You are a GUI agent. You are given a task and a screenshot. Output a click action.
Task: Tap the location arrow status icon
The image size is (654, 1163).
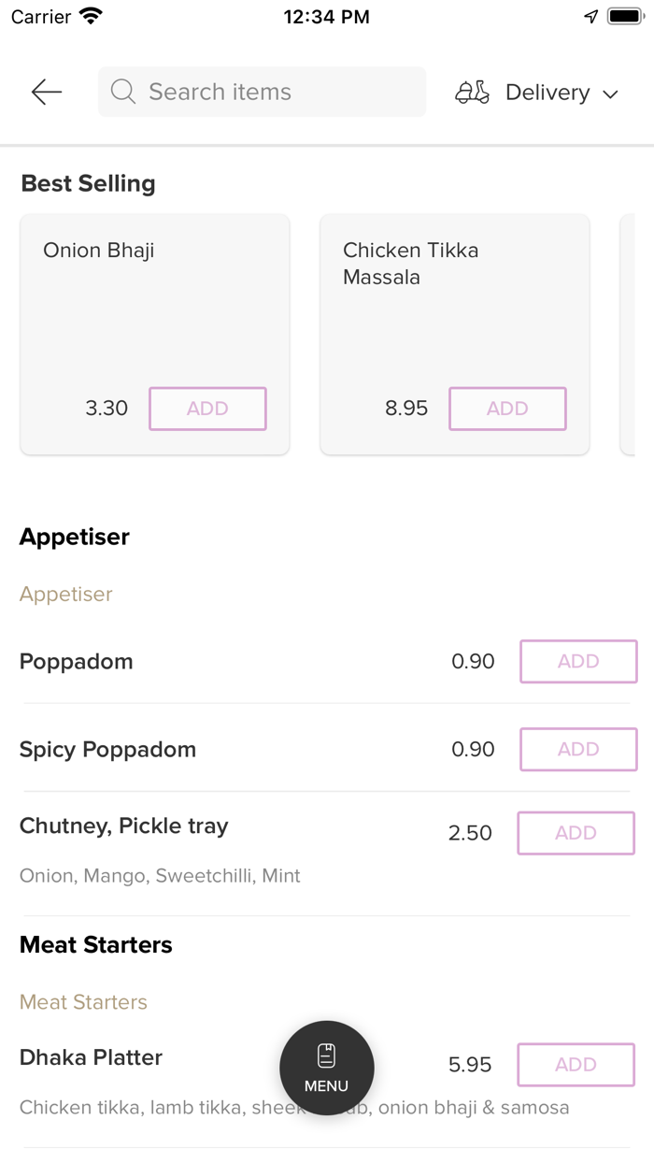pyautogui.click(x=590, y=16)
